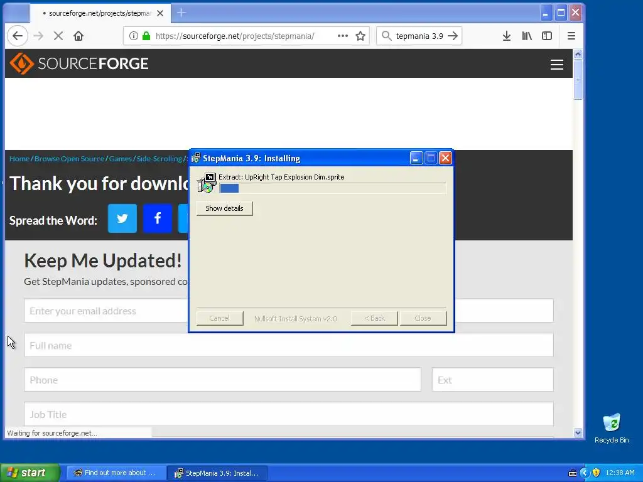Go back in Firefox browser

coord(18,36)
